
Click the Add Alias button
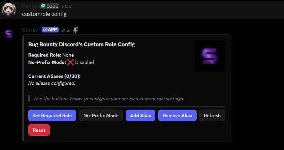pos(141,116)
